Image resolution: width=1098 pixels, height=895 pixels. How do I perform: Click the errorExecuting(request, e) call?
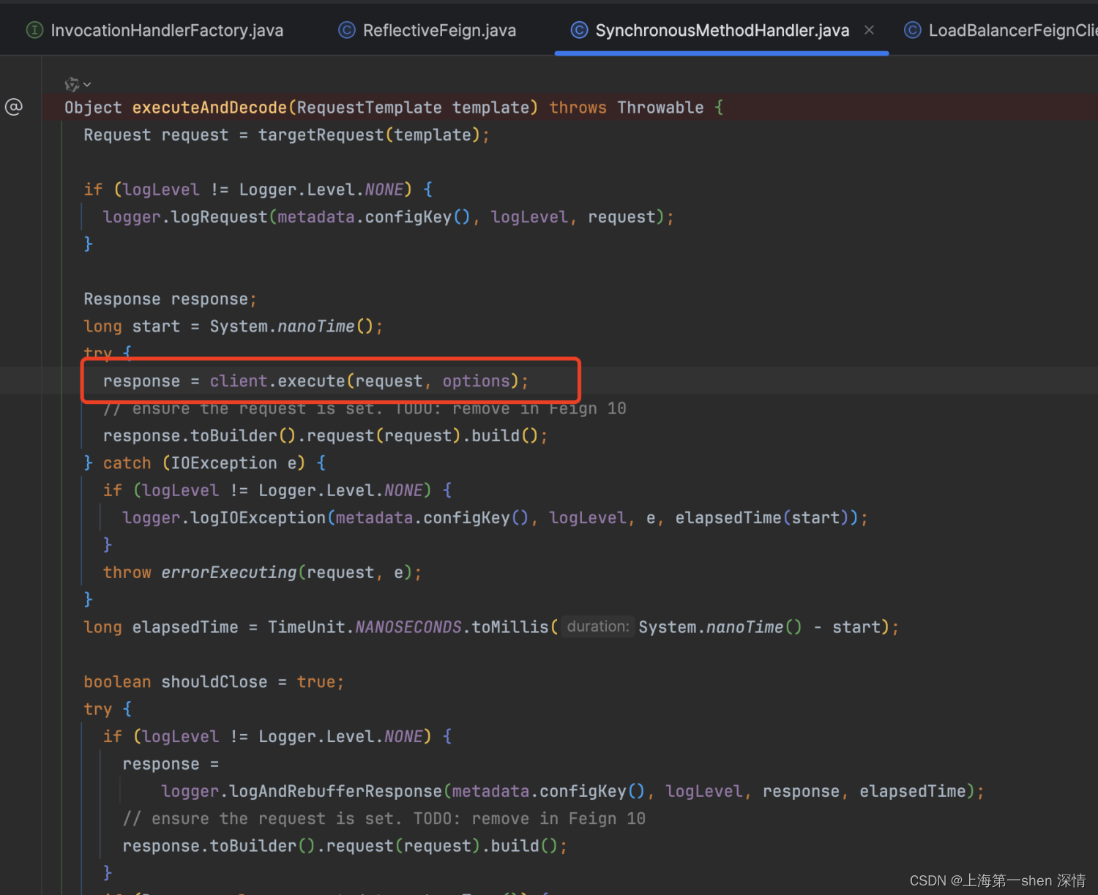(286, 572)
